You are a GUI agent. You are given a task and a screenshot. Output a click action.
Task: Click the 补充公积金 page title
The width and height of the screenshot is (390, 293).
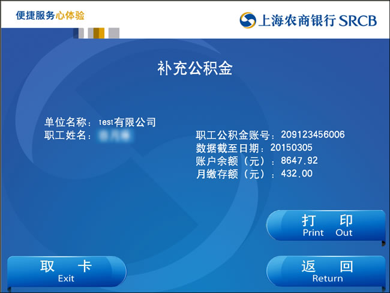195,68
